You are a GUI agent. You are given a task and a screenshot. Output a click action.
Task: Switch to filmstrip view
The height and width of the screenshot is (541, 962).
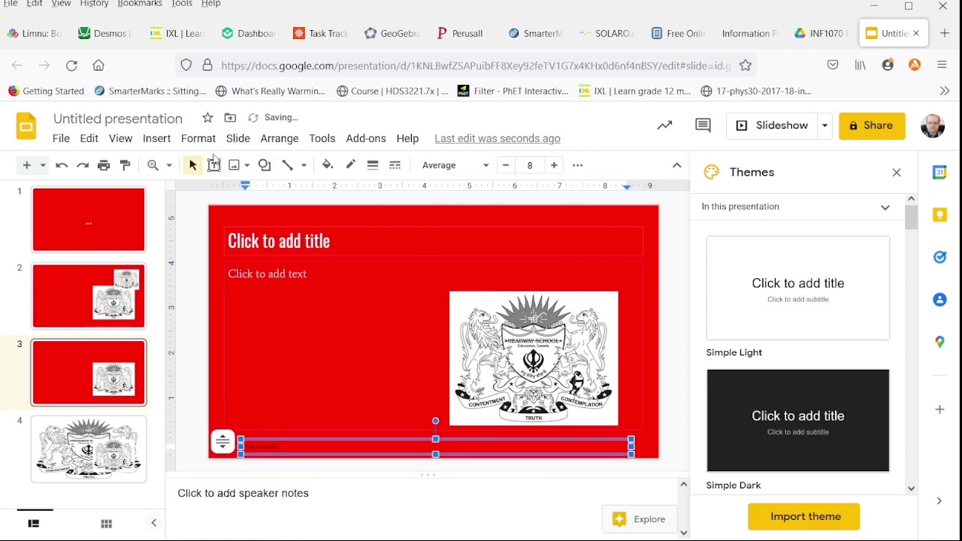click(34, 524)
